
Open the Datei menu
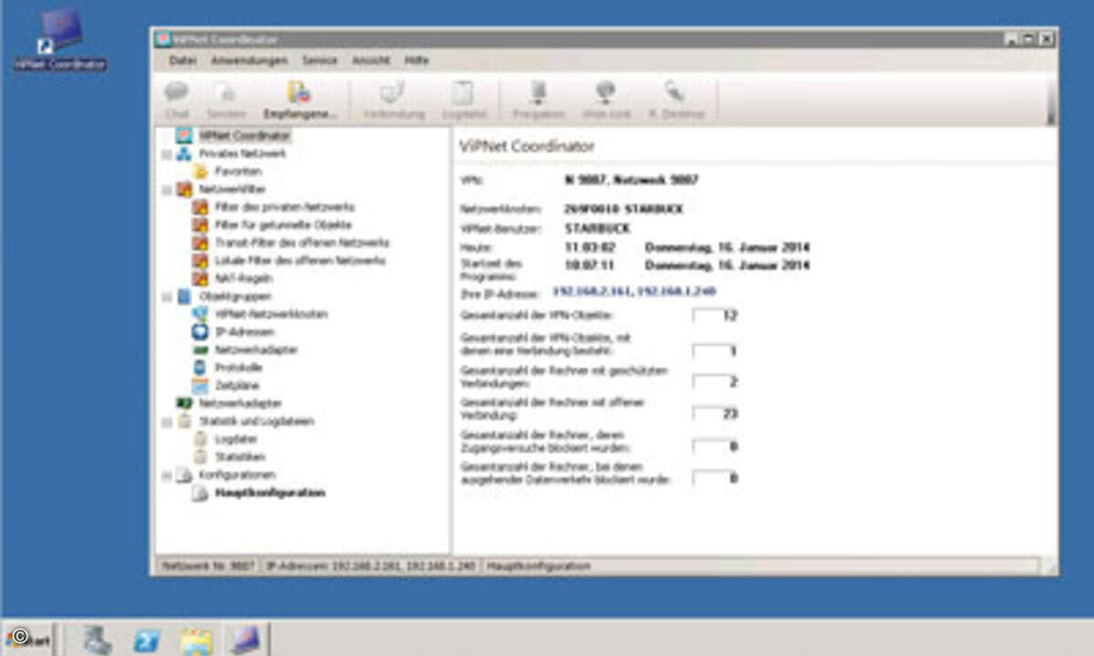point(182,61)
